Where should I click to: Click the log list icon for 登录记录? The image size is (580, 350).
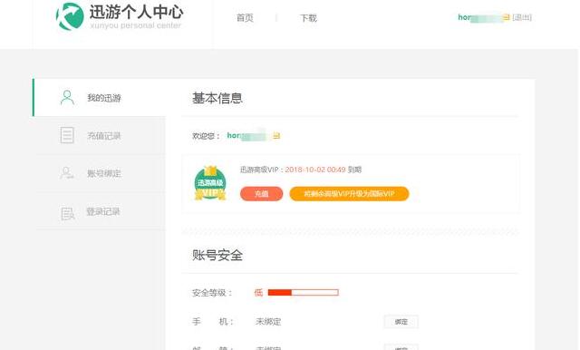click(x=67, y=213)
